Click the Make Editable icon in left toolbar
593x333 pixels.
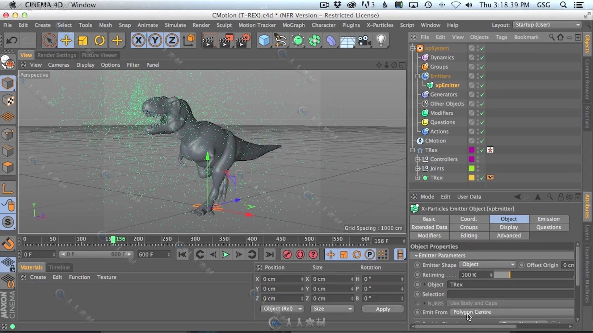(8, 63)
